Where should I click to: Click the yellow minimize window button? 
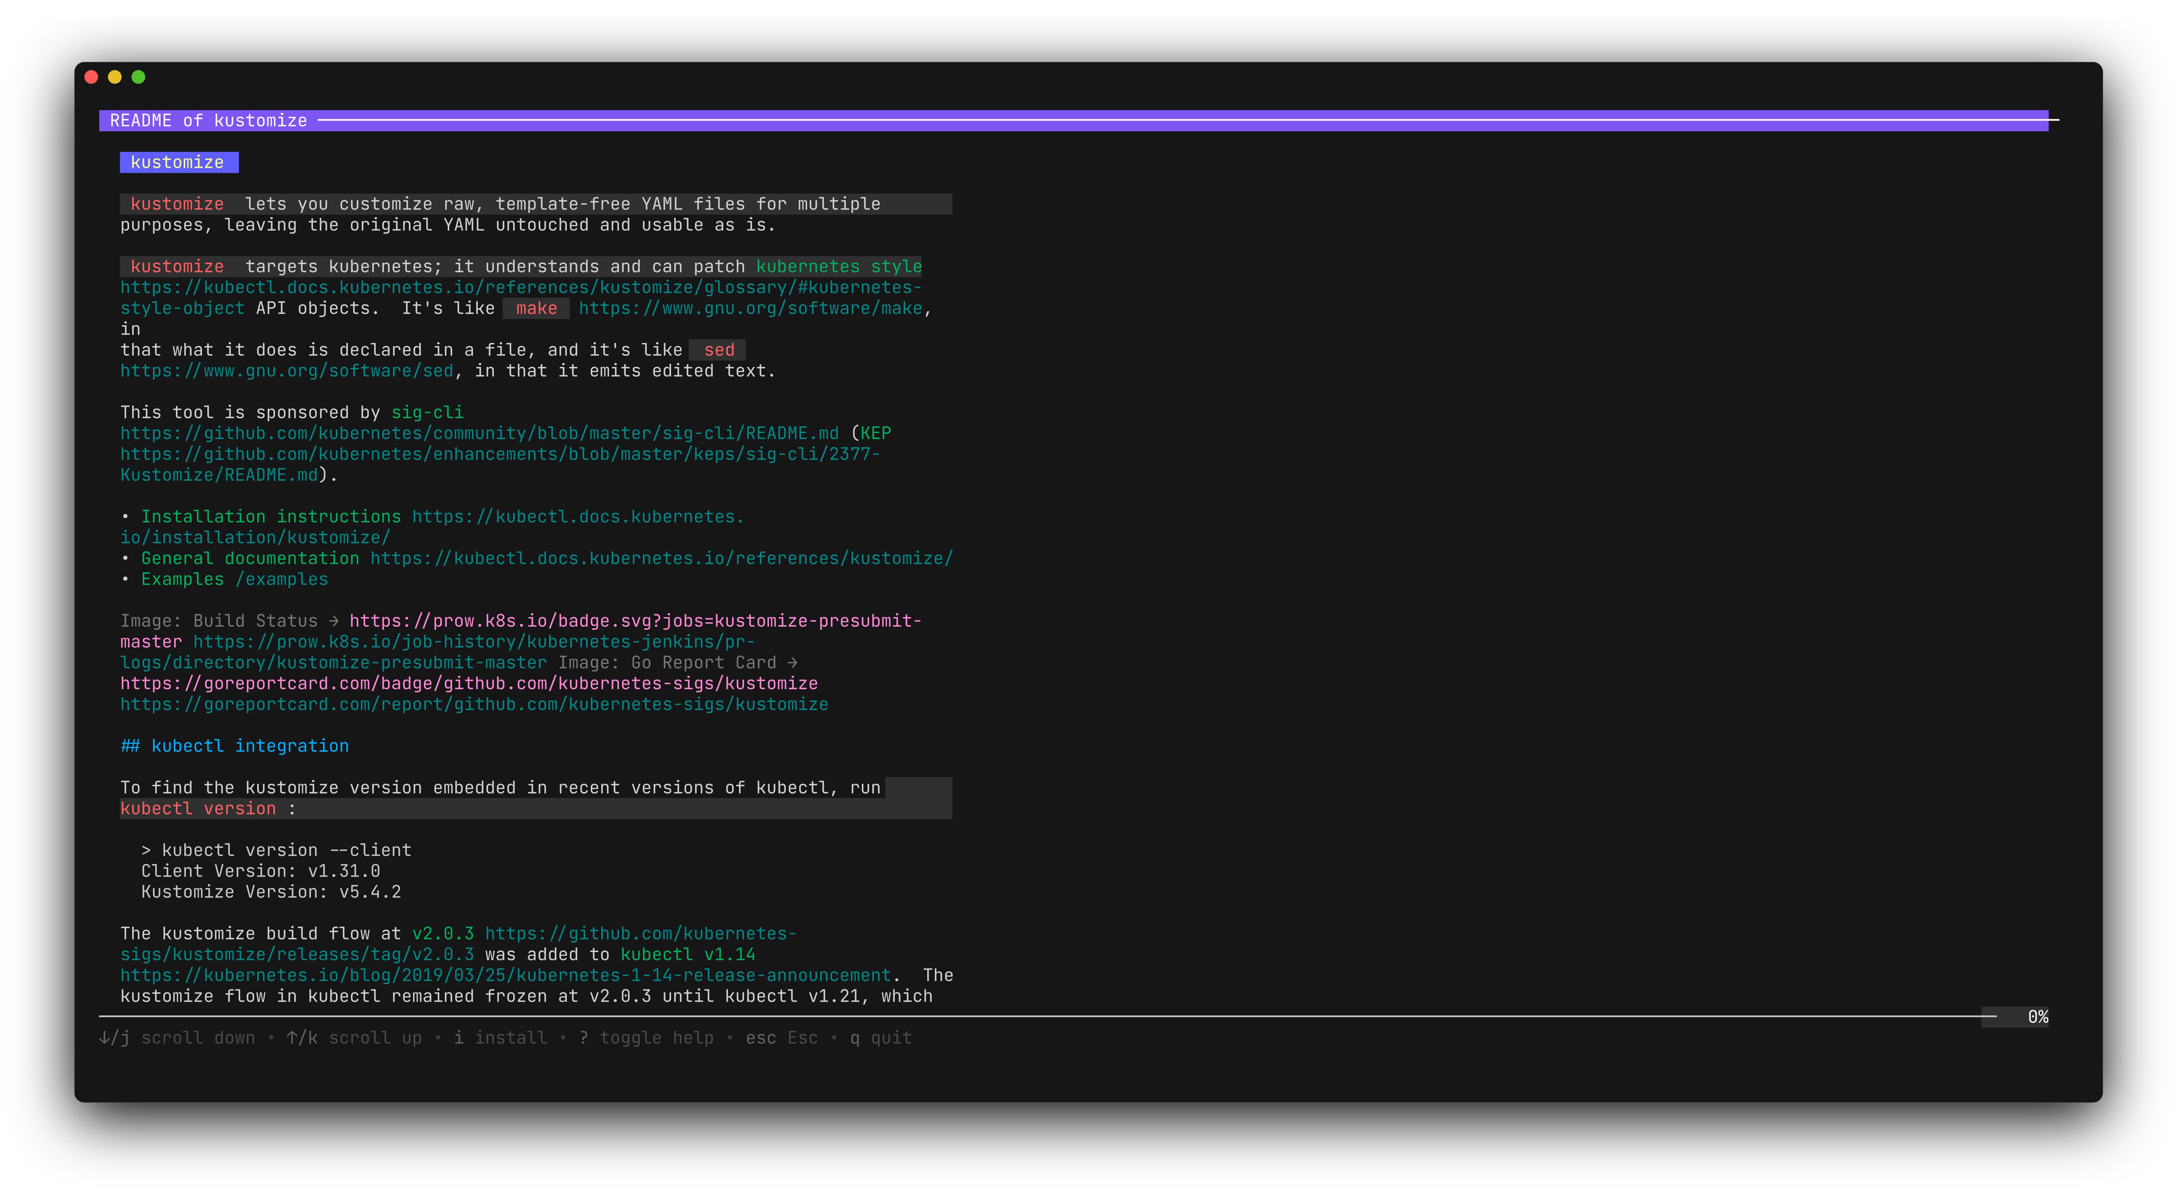click(115, 77)
